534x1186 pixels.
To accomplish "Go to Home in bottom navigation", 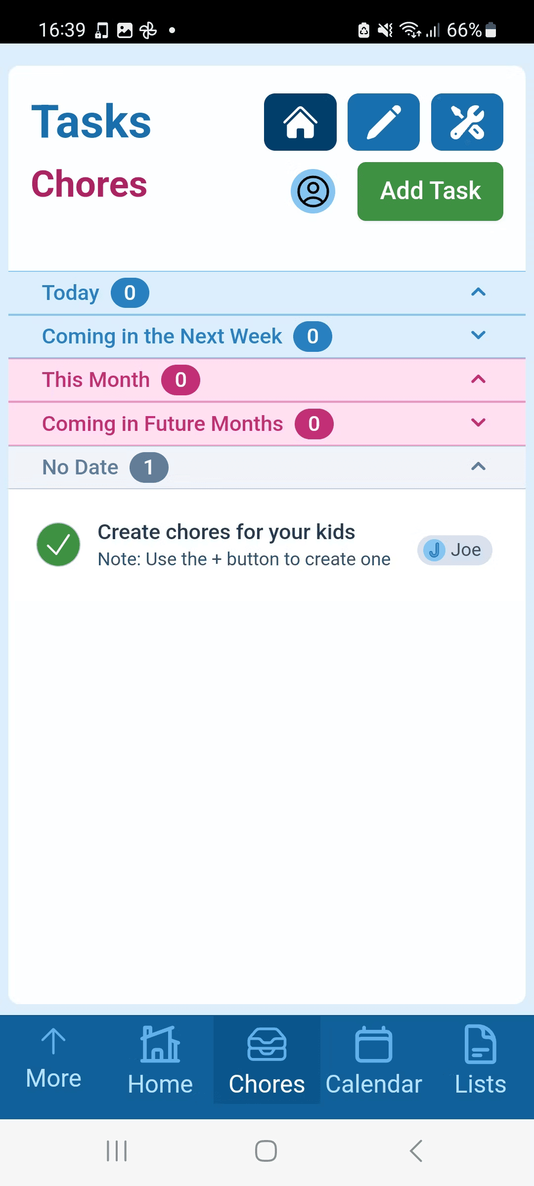I will click(x=160, y=1060).
